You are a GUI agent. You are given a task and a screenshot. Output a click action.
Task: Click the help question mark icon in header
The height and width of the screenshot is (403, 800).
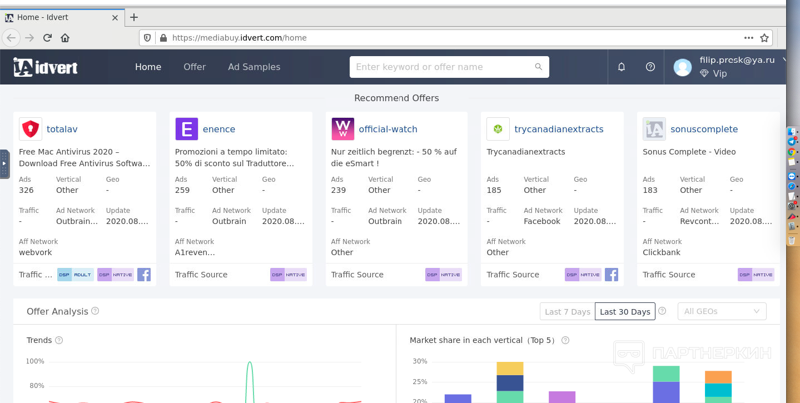(x=650, y=67)
